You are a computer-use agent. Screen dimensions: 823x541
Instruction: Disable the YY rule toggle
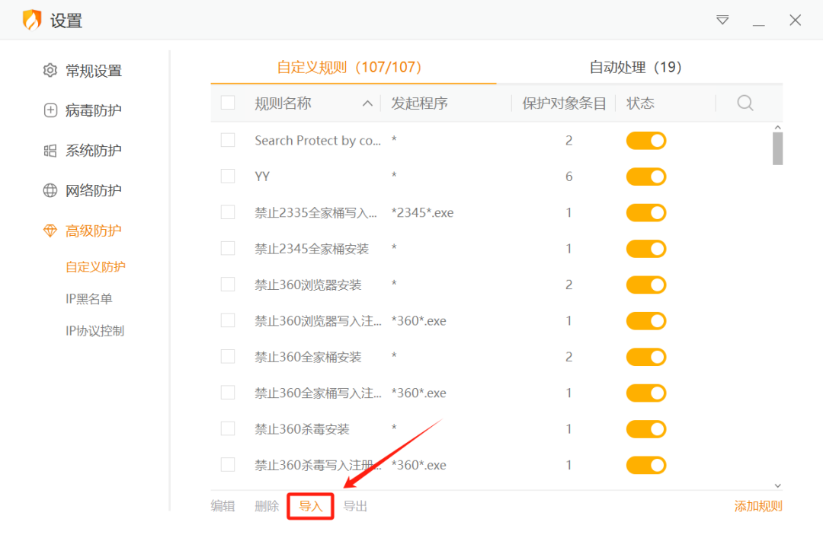pos(646,177)
